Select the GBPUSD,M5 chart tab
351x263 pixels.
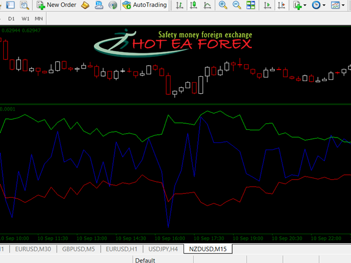click(79, 249)
